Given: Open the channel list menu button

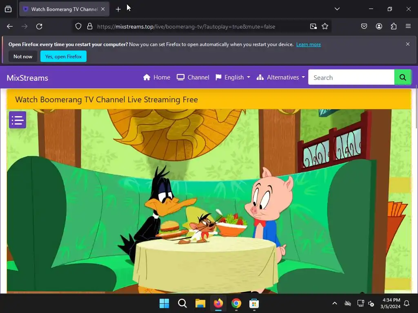Looking at the screenshot, I should point(18,120).
